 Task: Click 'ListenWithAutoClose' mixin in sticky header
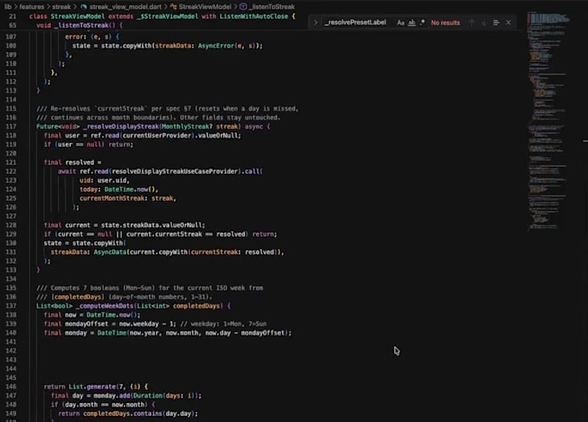pyautogui.click(x=254, y=16)
